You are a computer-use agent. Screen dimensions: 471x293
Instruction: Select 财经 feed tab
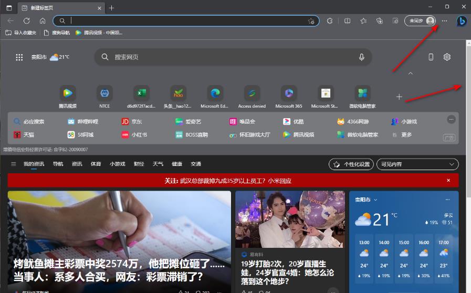click(139, 164)
